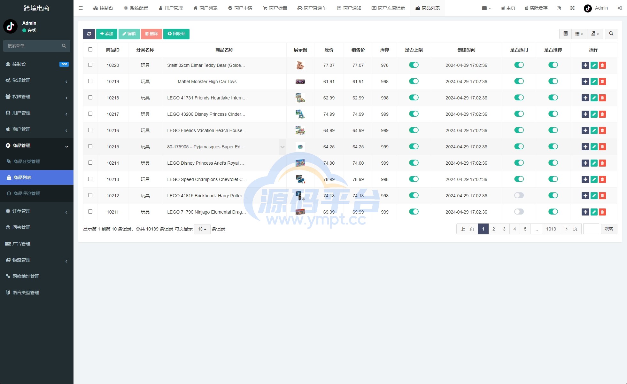This screenshot has width=627, height=384.
Task: Click the green 添加 button
Action: 107,34
